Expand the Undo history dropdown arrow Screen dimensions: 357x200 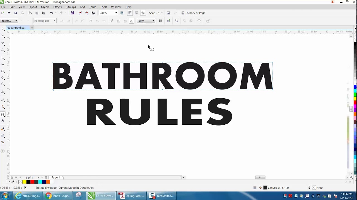tap(56, 13)
